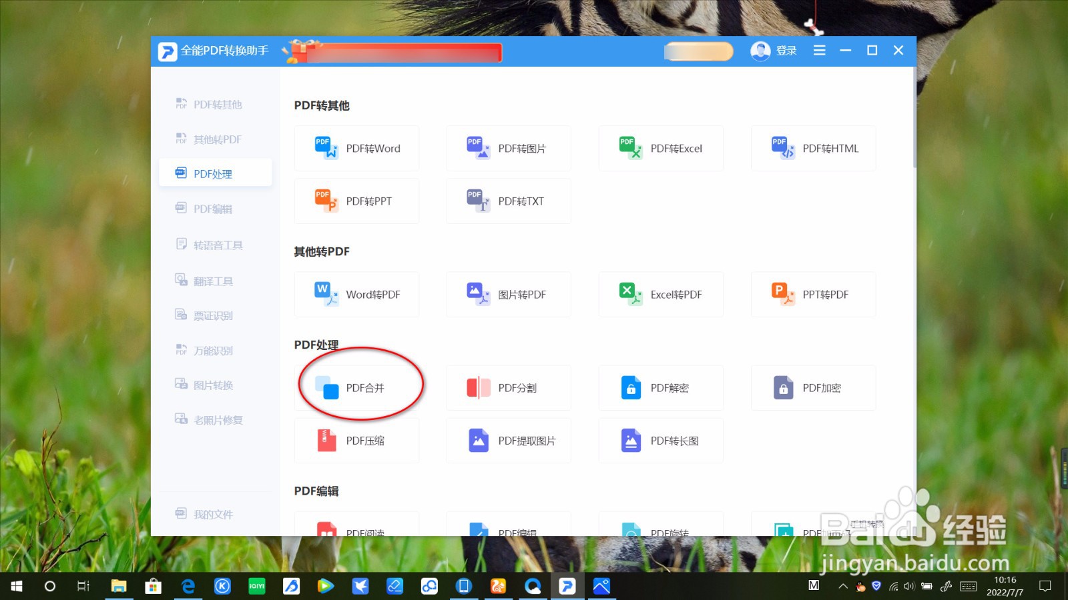This screenshot has width=1068, height=600.
Task: Open the Excel转PDF tool
Action: 661,294
